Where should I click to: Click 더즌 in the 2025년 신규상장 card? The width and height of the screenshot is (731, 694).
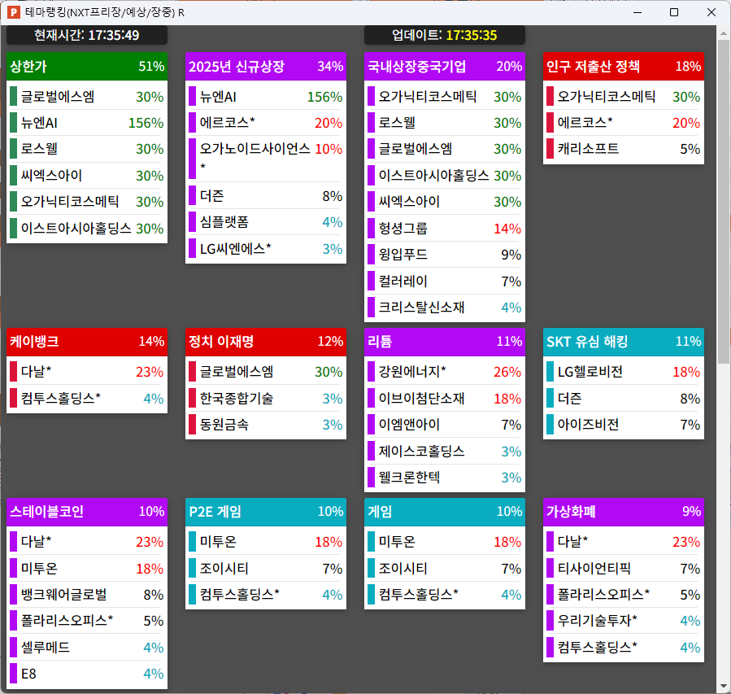pyautogui.click(x=266, y=195)
